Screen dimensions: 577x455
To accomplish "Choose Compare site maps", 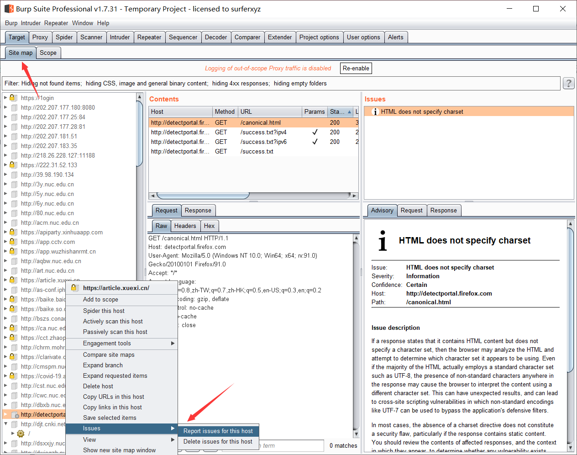I will 121,354.
